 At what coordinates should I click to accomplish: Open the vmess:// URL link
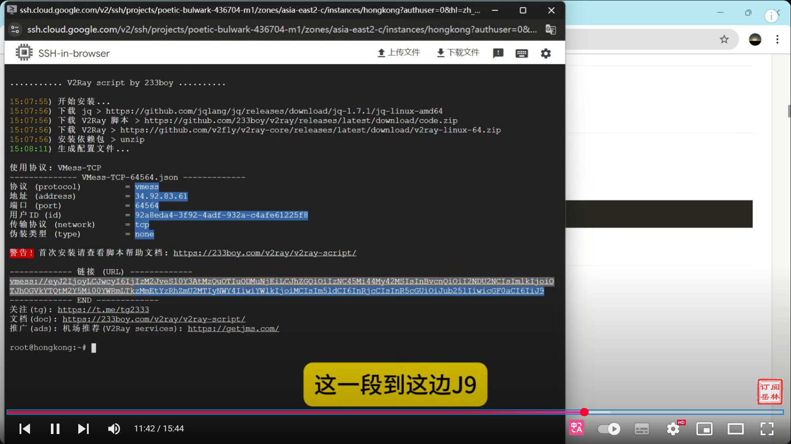pyautogui.click(x=282, y=286)
